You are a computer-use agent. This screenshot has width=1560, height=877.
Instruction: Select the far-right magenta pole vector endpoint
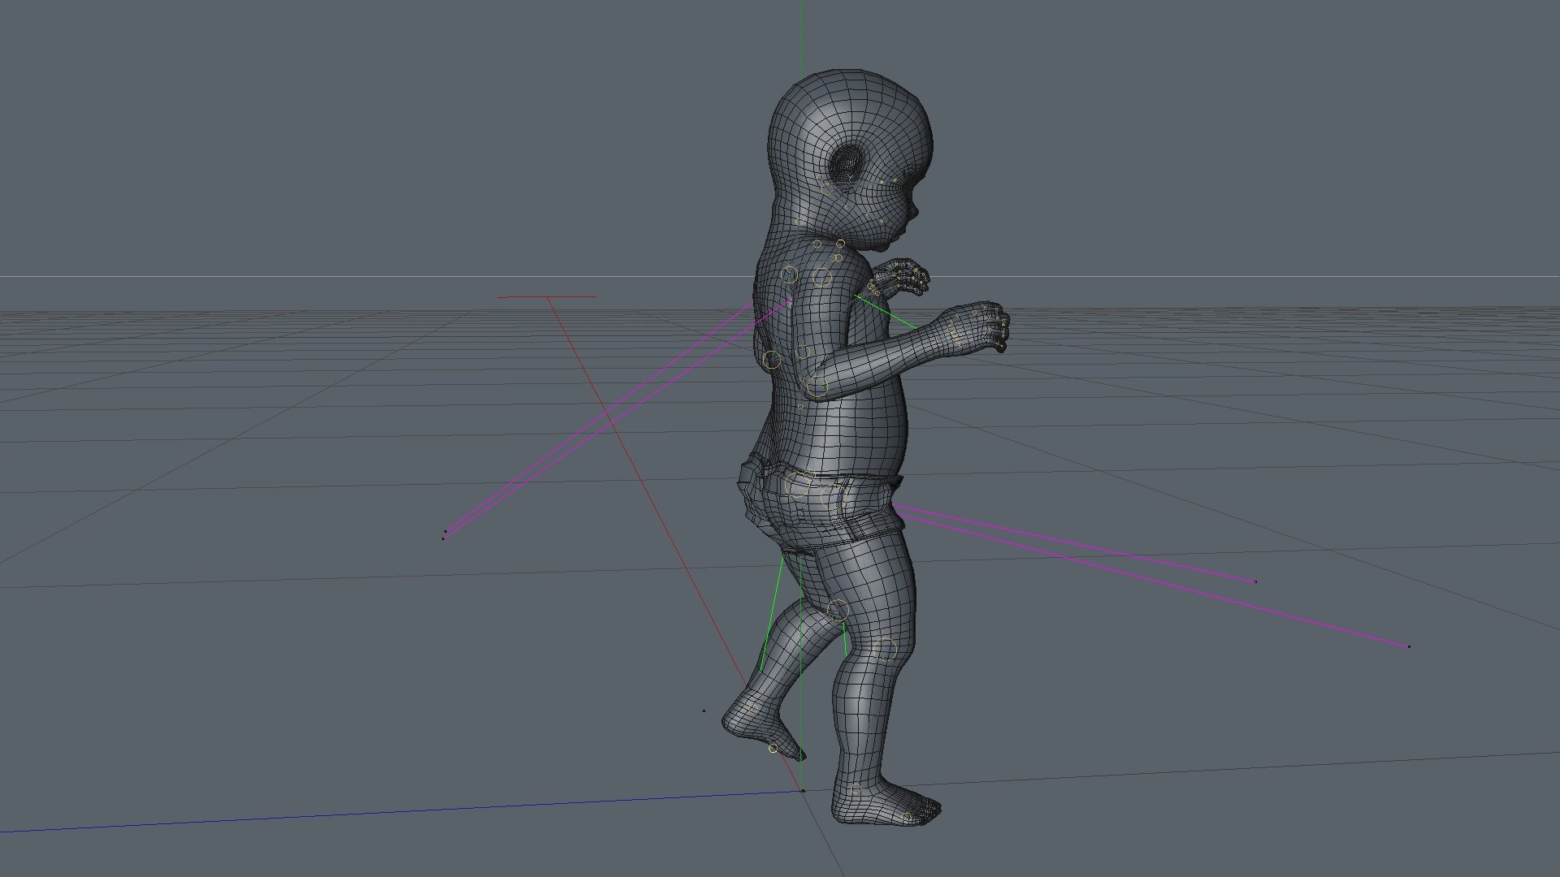point(1408,646)
